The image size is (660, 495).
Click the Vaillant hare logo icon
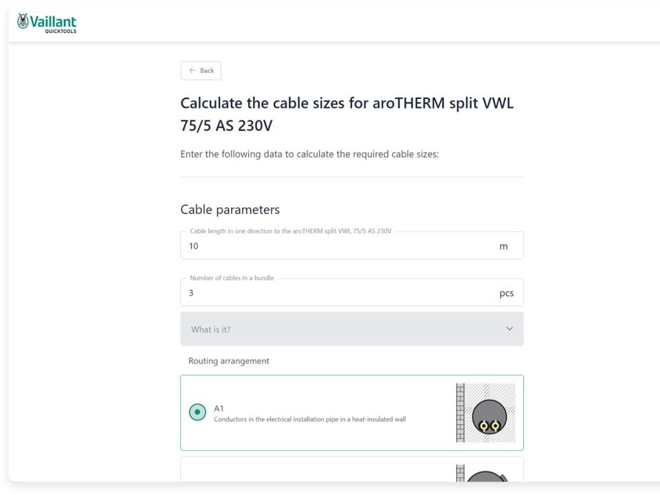coord(23,22)
